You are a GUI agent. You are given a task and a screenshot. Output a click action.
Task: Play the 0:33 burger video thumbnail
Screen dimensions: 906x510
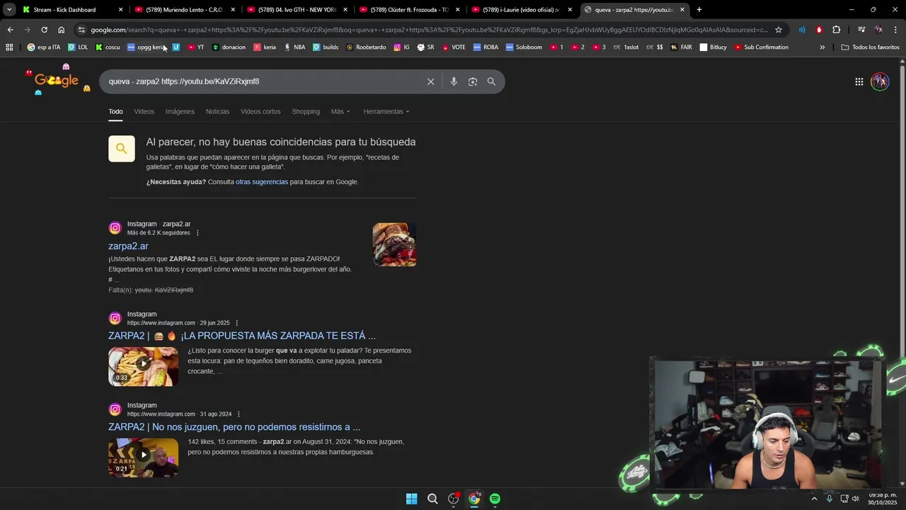pos(143,366)
